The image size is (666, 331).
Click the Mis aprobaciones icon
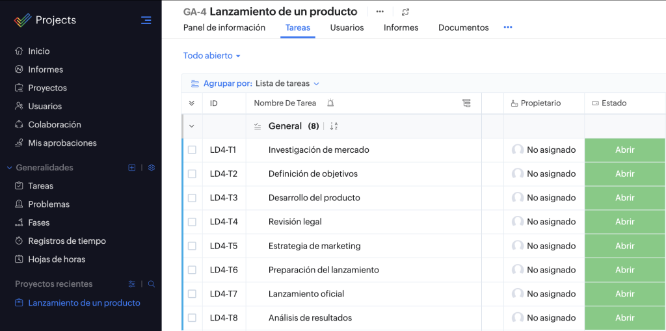point(19,143)
